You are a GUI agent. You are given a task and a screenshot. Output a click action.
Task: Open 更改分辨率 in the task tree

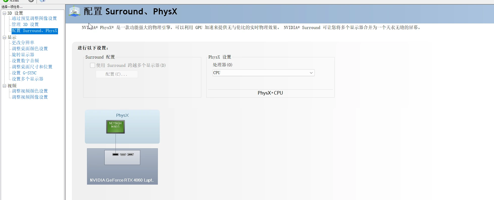23,43
